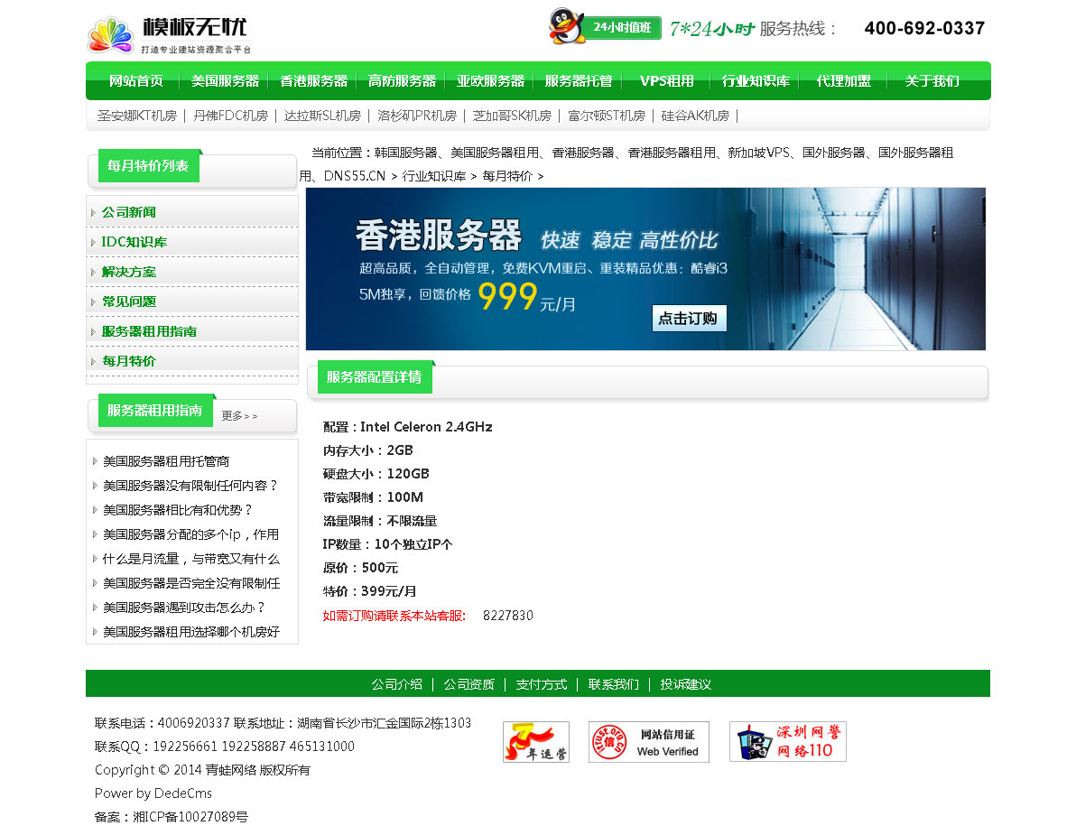Click the 香港服务器 banner image

[645, 269]
